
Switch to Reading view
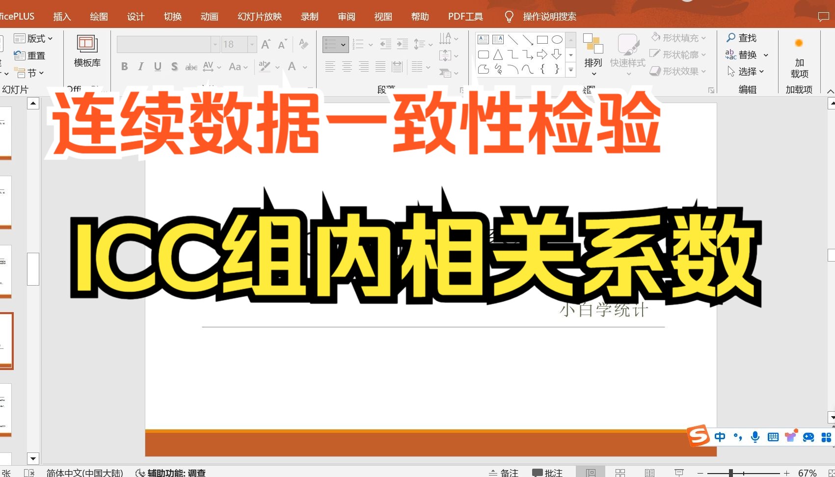[x=649, y=472]
